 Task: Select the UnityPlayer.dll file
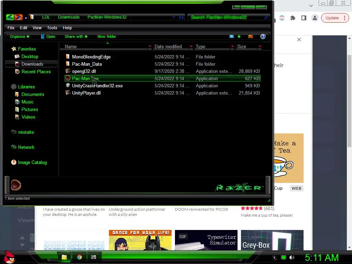pyautogui.click(x=163, y=93)
